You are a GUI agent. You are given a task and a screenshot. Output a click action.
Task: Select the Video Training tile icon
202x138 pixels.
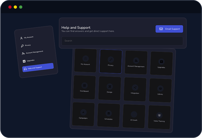159,115
